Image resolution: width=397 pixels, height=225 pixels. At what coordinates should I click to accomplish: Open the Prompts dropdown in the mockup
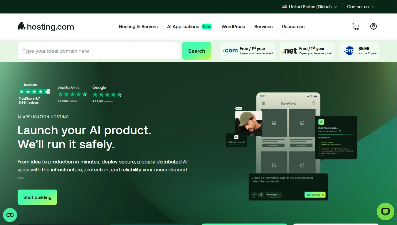pyautogui.click(x=274, y=195)
